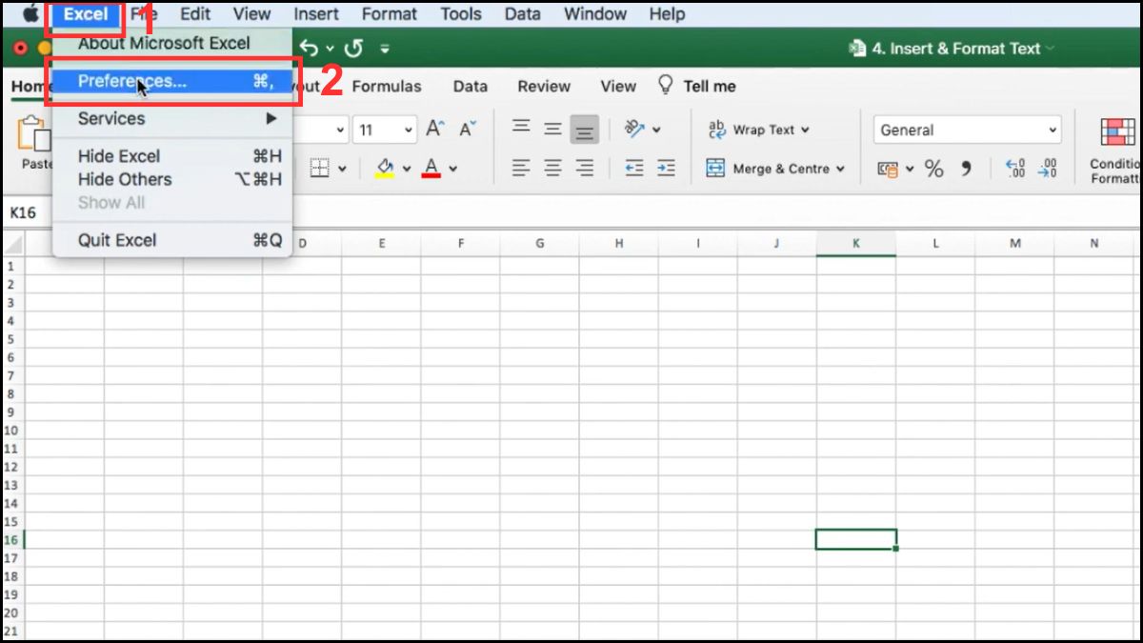The height and width of the screenshot is (643, 1143).
Task: Open the font size dropdown
Action: point(407,129)
